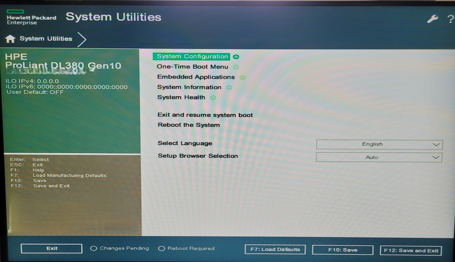
Task: Click the home icon in the breadcrumb
Action: (x=10, y=39)
